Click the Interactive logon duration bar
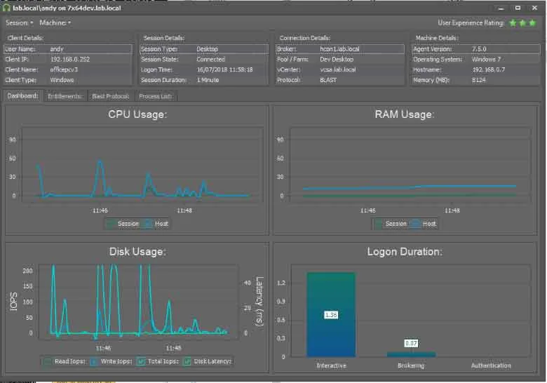The height and width of the screenshot is (383, 547). tap(331, 315)
